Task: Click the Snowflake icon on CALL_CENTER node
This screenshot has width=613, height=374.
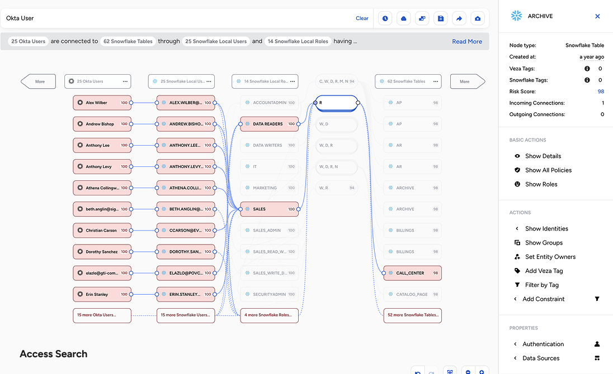Action: (x=390, y=273)
